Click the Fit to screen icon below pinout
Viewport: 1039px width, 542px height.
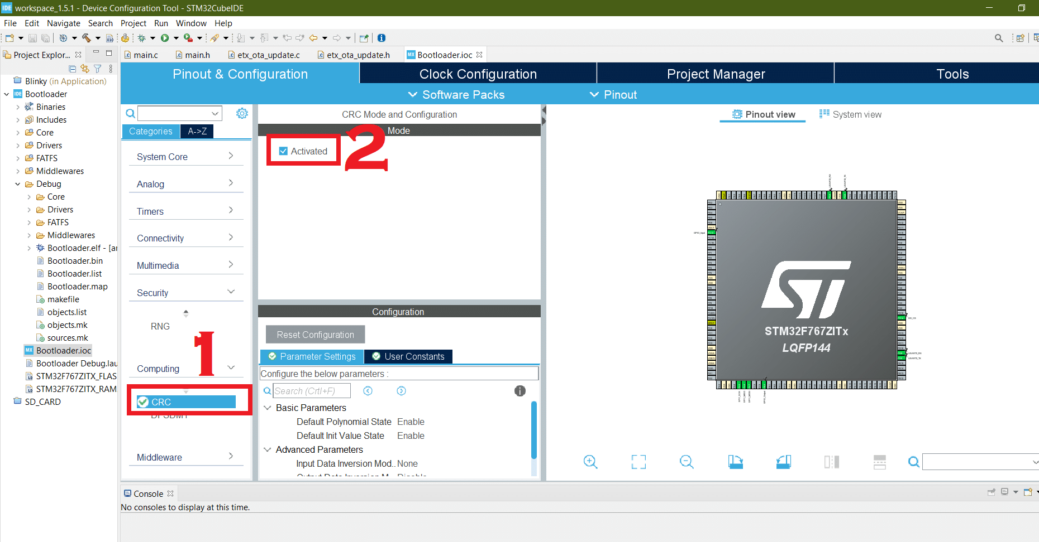638,462
